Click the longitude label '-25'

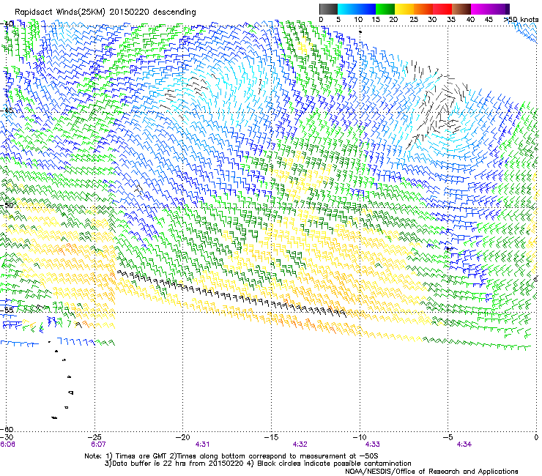click(94, 437)
